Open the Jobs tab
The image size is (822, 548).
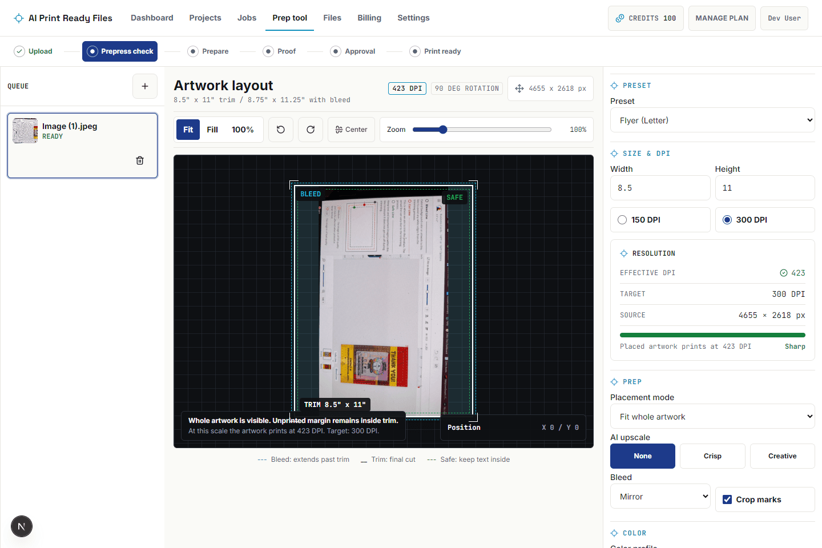(247, 18)
